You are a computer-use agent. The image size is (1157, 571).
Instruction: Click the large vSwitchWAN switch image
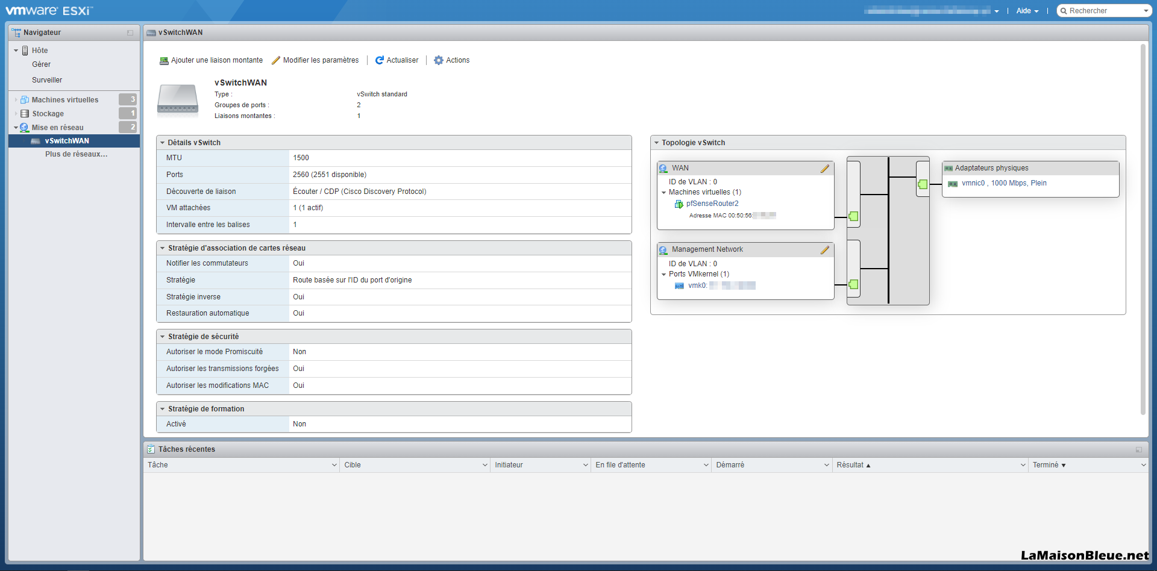click(x=178, y=99)
